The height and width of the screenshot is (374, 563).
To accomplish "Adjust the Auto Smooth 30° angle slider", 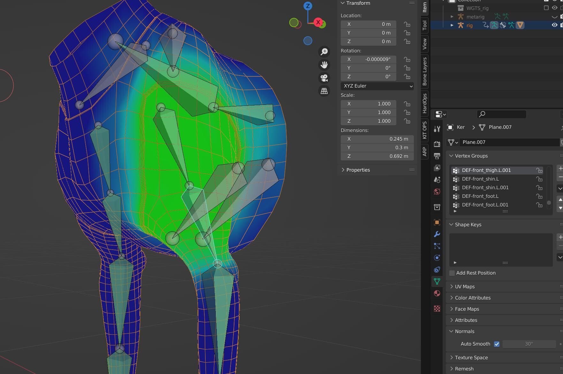I will tap(529, 344).
